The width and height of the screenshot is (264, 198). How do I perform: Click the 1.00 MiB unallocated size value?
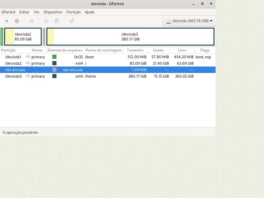pyautogui.click(x=139, y=70)
